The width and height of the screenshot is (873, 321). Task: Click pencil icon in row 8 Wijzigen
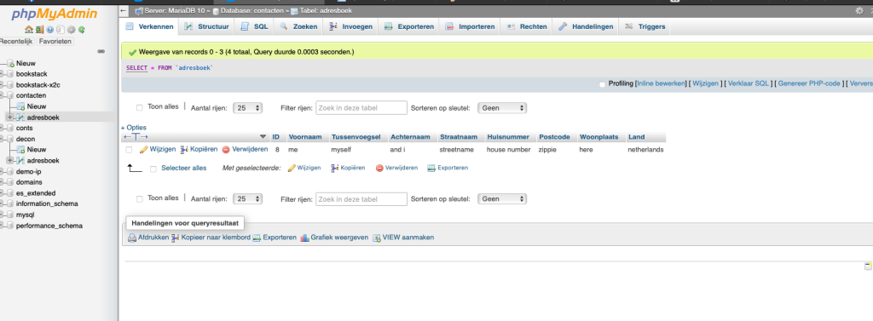click(x=143, y=150)
